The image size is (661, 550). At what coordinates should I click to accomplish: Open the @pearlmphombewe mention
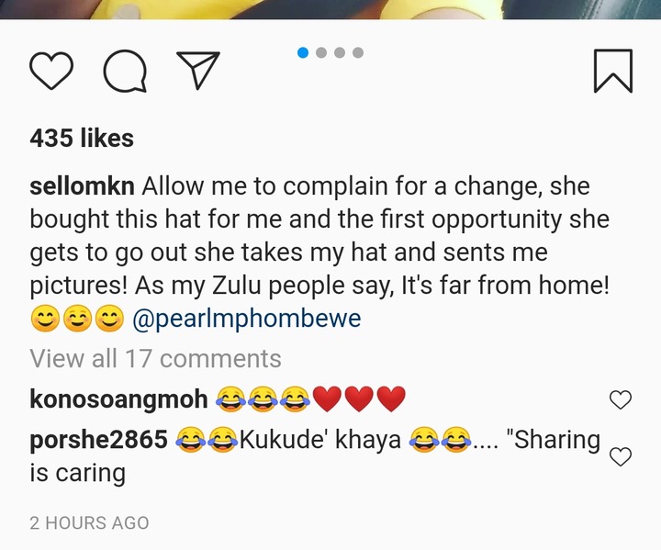click(x=247, y=319)
